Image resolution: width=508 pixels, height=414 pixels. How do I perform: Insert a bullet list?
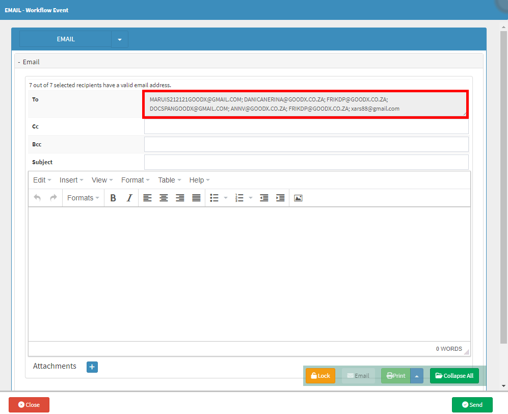tap(214, 198)
